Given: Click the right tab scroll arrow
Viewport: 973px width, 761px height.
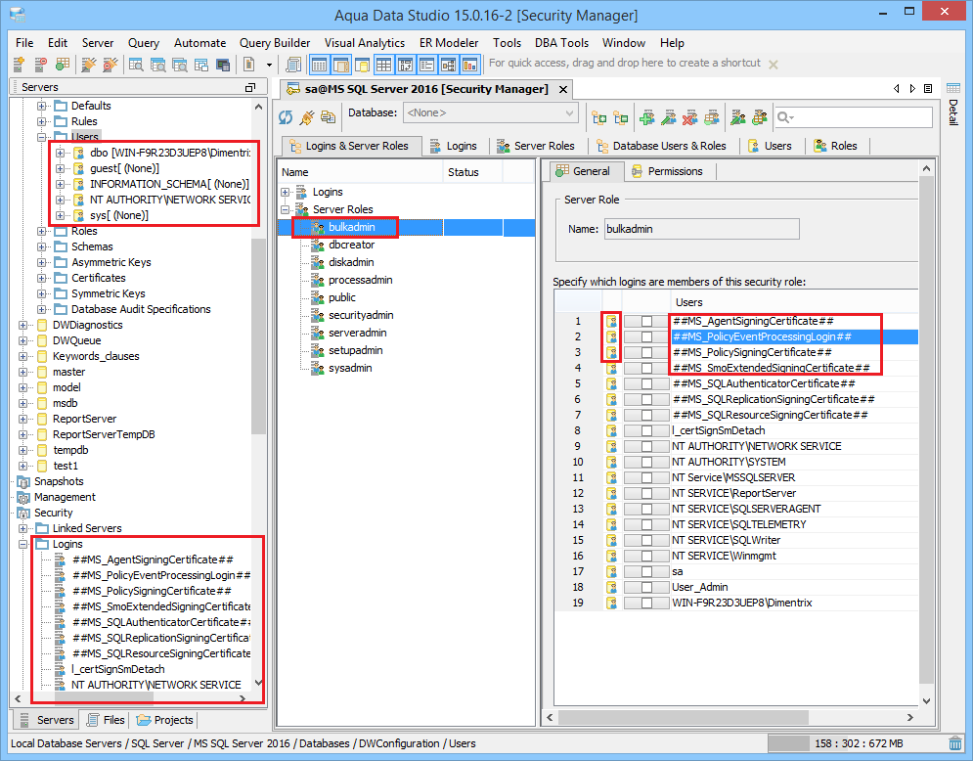Looking at the screenshot, I should (x=912, y=89).
